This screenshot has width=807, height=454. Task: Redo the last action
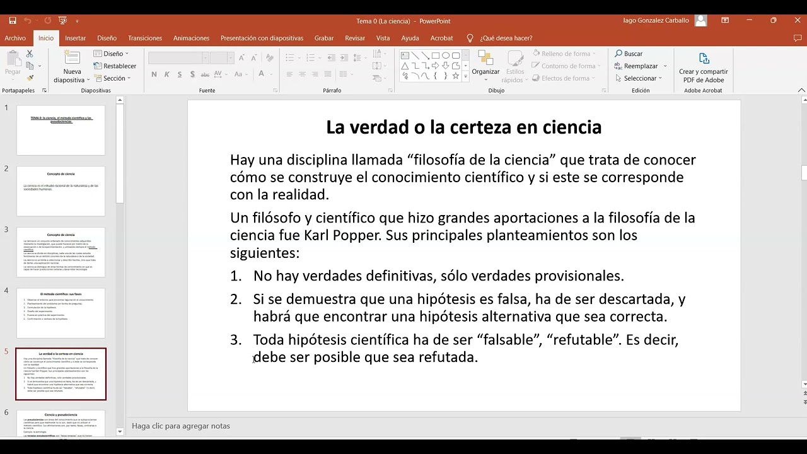pyautogui.click(x=47, y=21)
